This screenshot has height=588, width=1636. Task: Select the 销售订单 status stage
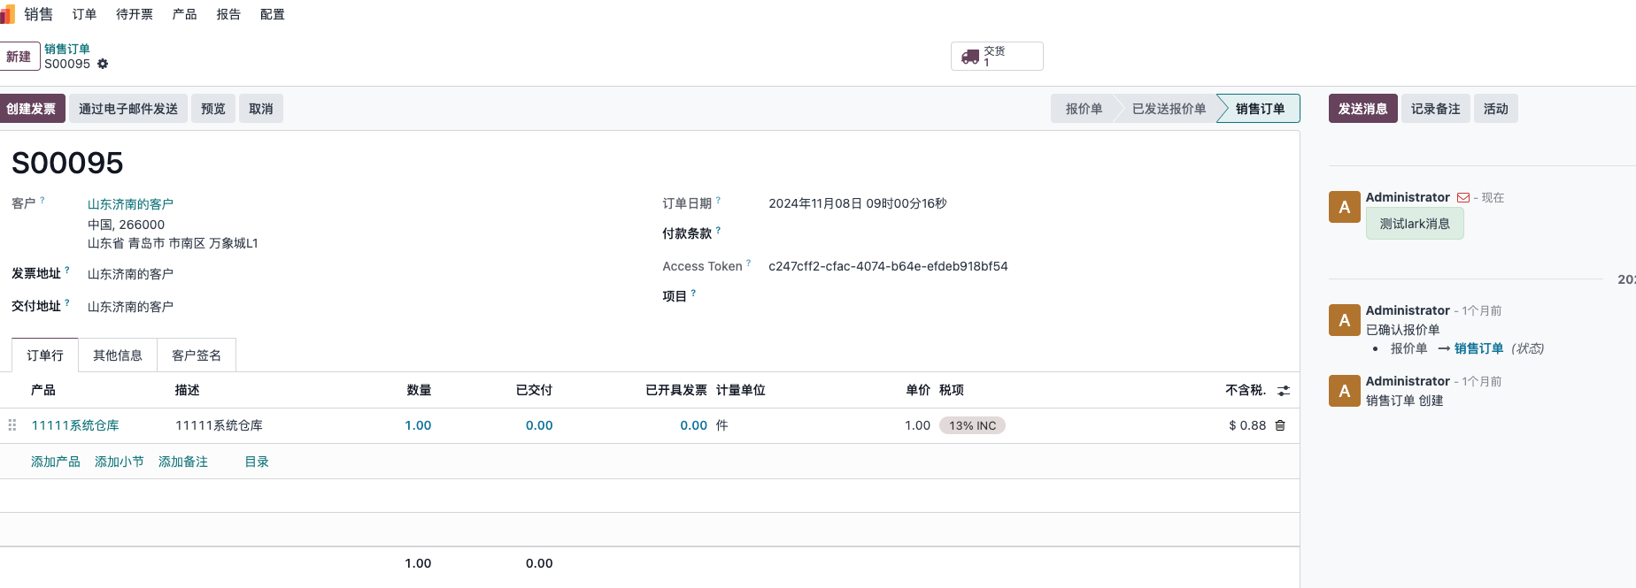(x=1260, y=109)
